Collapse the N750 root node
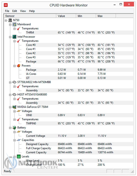Screen dimensions: 137x176 coord(6,20)
